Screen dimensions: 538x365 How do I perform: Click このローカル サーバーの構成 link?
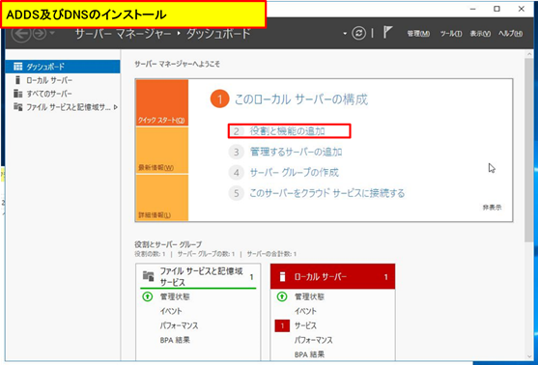[x=301, y=99]
